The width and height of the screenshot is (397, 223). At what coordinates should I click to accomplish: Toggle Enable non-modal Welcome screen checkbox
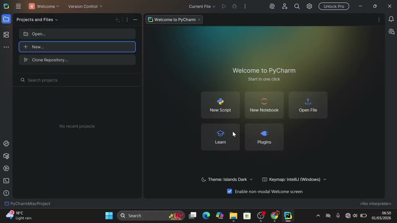tap(230, 191)
